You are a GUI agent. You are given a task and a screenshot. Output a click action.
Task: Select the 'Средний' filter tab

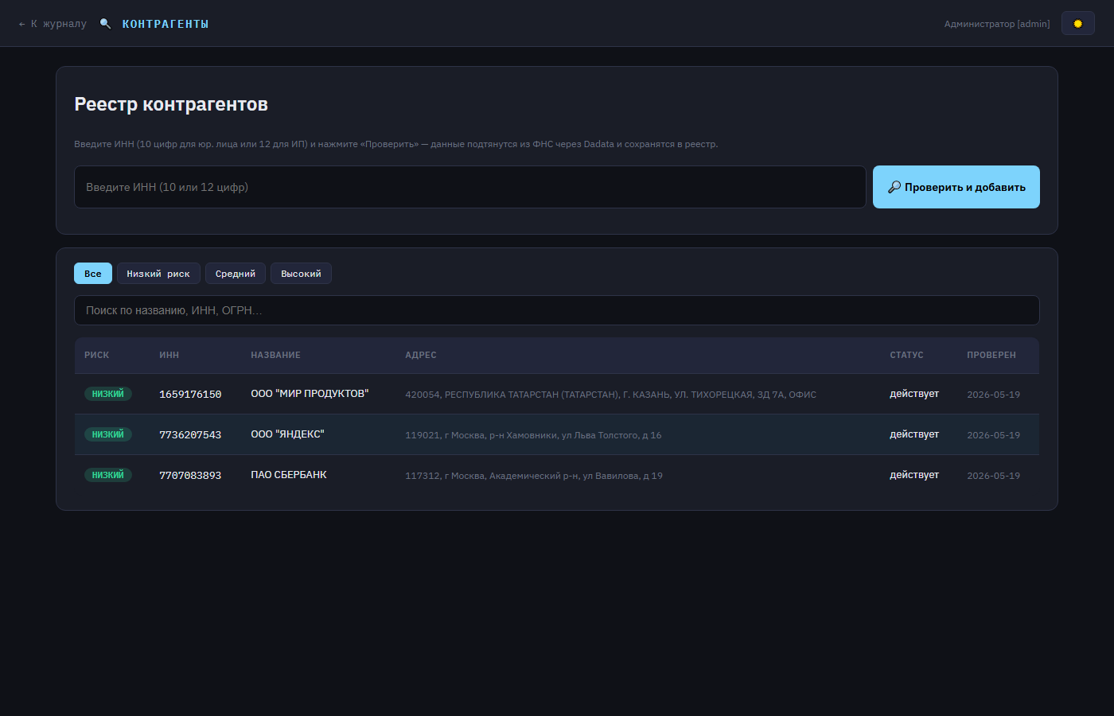click(236, 274)
